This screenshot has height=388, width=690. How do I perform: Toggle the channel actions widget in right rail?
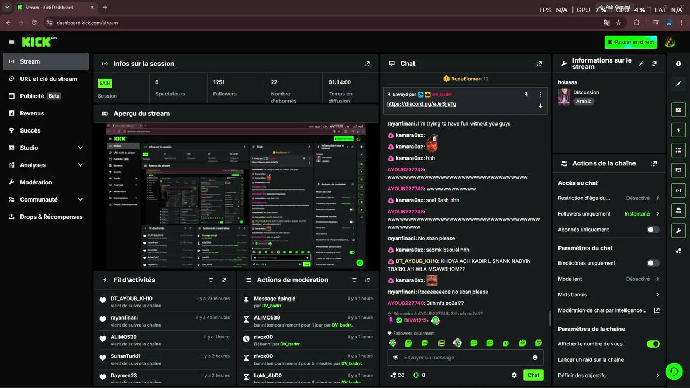(678, 210)
